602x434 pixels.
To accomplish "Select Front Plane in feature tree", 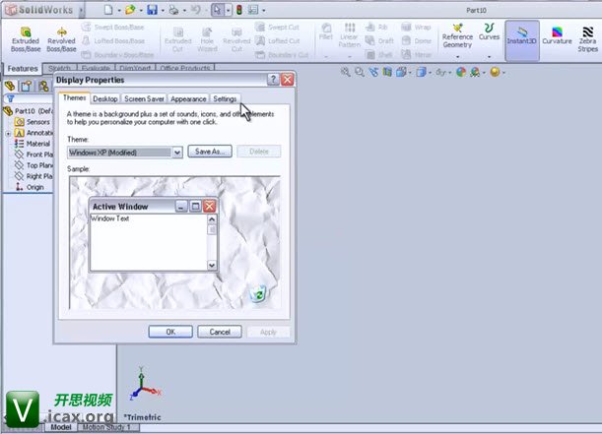I will (x=33, y=155).
